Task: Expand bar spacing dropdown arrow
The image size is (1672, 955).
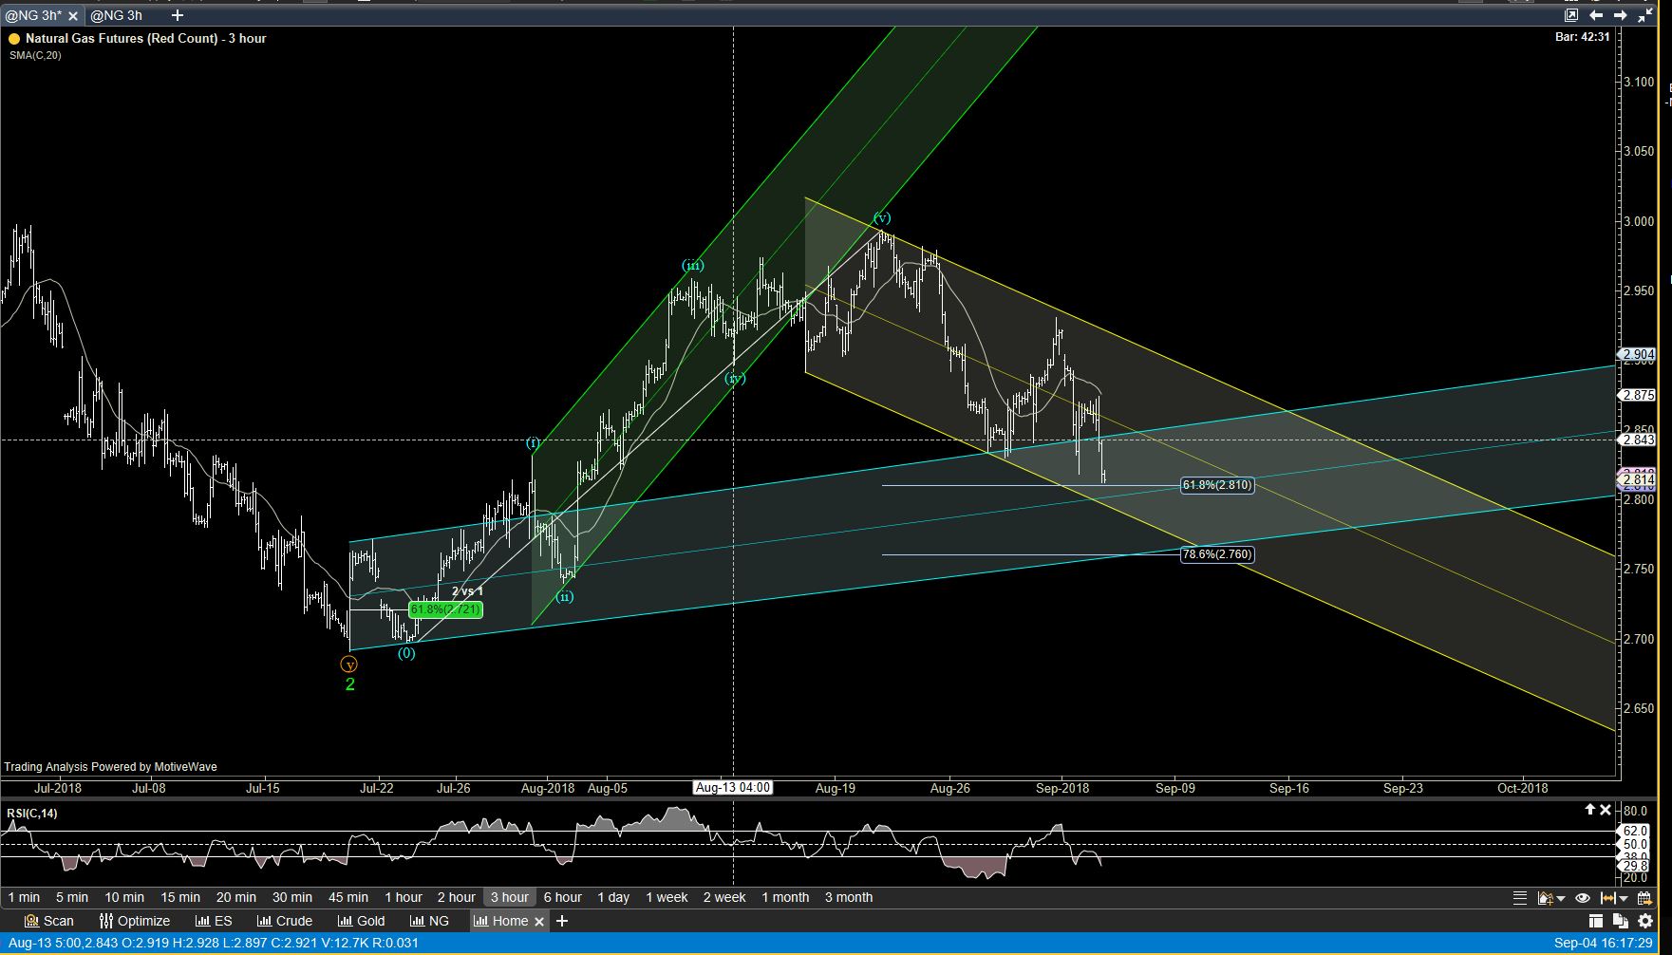Action: click(x=1623, y=898)
